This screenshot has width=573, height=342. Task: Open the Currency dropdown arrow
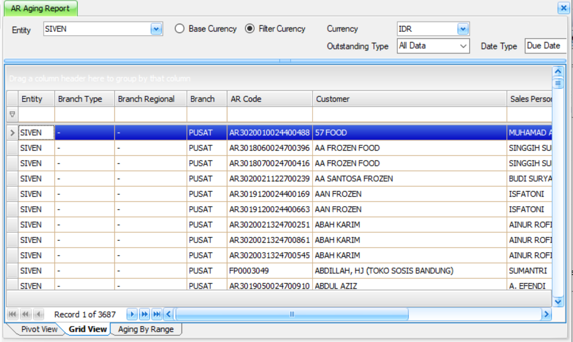[x=462, y=29]
